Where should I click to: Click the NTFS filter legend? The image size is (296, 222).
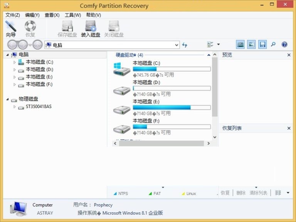[121, 193]
